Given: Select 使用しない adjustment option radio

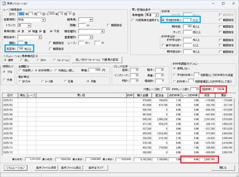Looking at the screenshot, I should 174,68.
